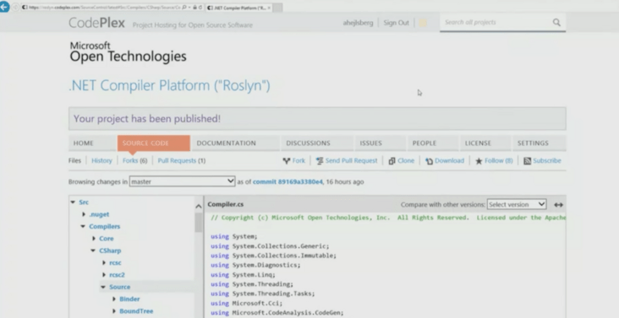Expand the rcsc folder arrow
The image size is (619, 318).
tap(104, 263)
